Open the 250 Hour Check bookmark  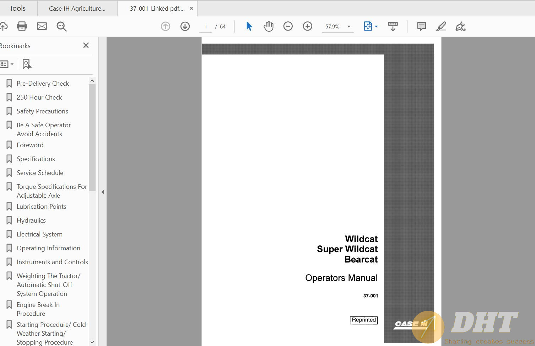click(39, 97)
